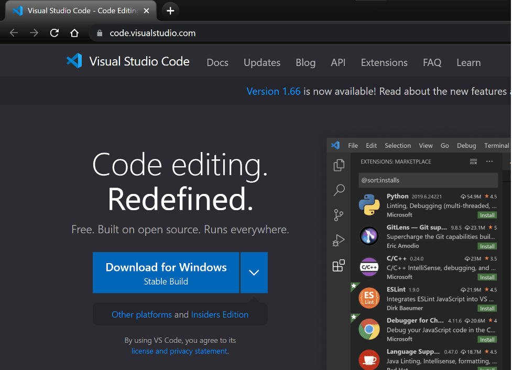Reload the page with the refresh icon

point(54,33)
